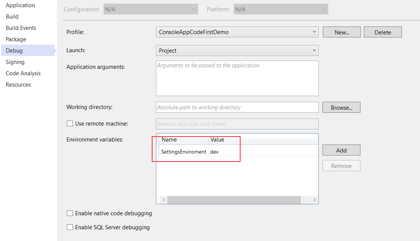The width and height of the screenshot is (420, 241).
Task: Open the Profile dropdown arrow
Action: pos(314,32)
